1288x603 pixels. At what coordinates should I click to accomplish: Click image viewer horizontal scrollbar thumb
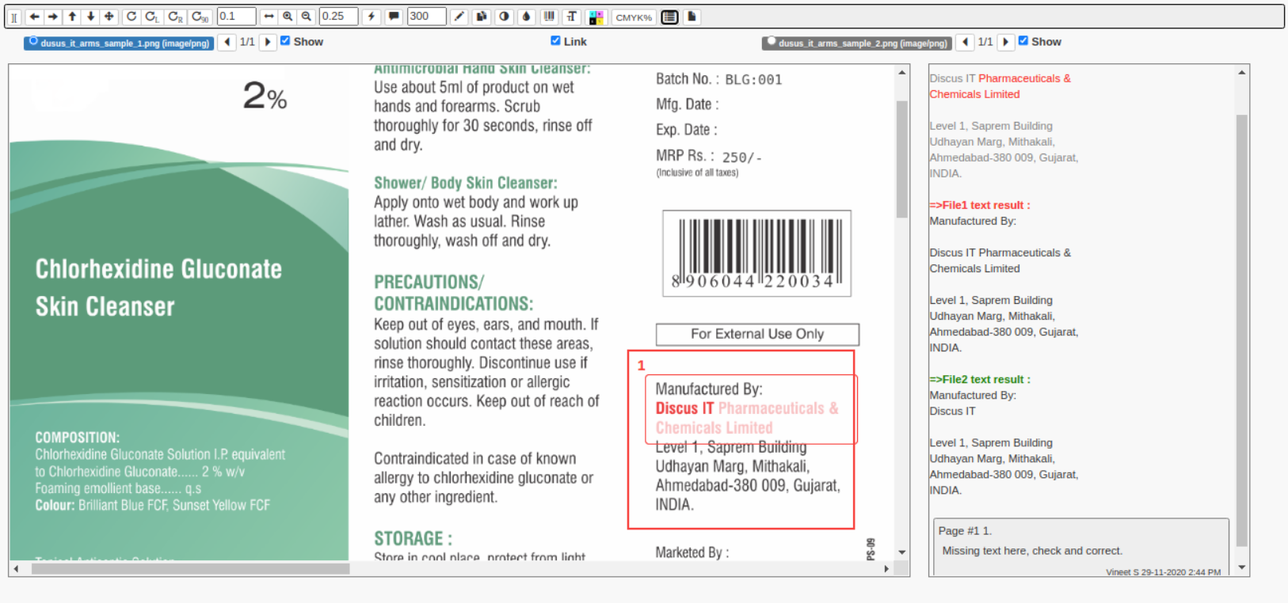[x=191, y=568]
